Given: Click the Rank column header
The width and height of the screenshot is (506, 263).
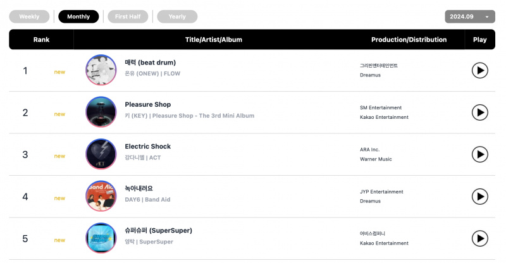Looking at the screenshot, I should click(41, 39).
